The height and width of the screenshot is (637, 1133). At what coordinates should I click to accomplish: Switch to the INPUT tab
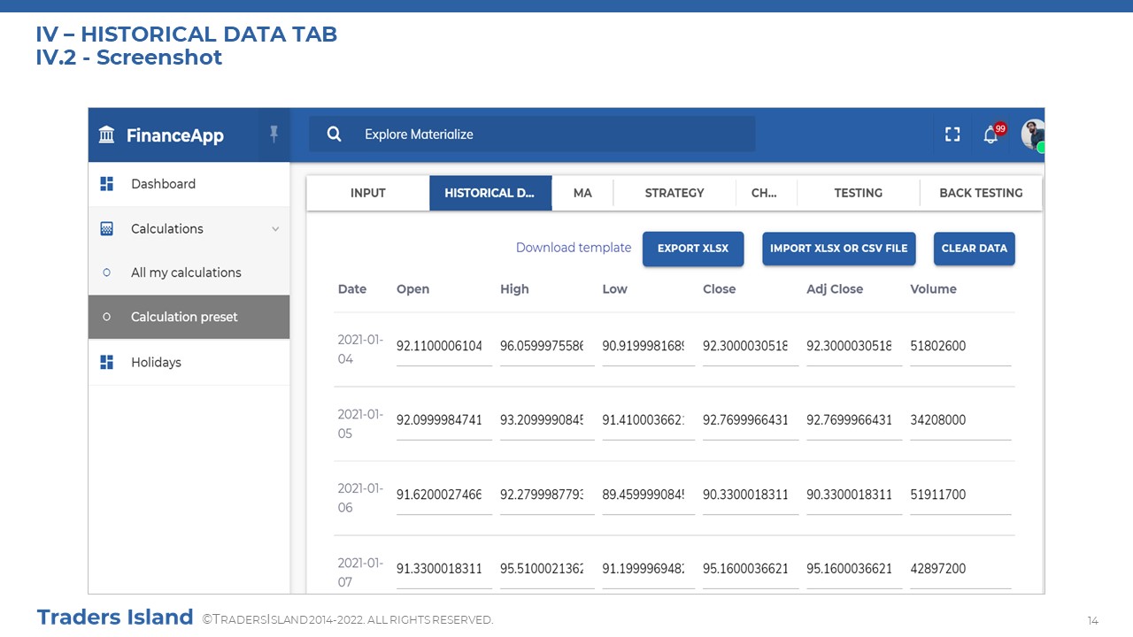click(368, 193)
